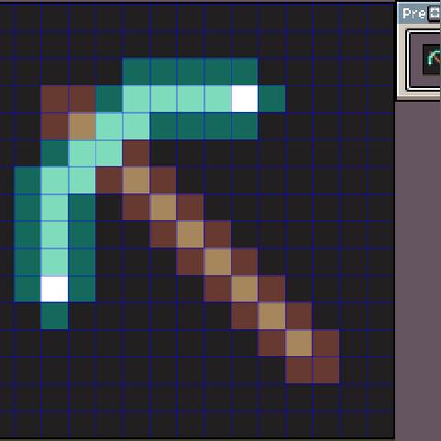Click the topmost brown pixel of the diagonal handle
441x441 pixels.
136,153
